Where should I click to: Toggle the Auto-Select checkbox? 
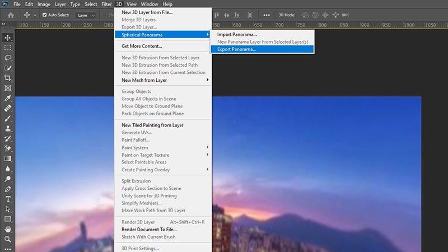click(45, 15)
